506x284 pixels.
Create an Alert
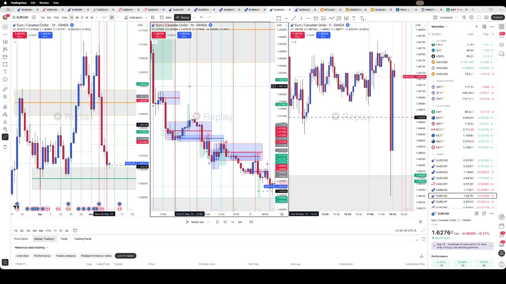pos(166,17)
